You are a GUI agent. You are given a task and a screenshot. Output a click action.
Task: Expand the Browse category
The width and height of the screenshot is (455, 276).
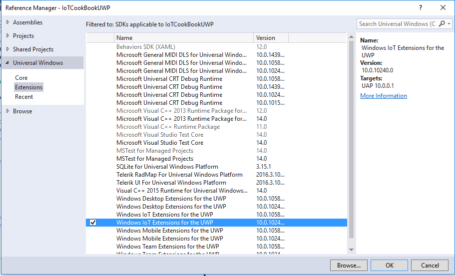coord(7,111)
